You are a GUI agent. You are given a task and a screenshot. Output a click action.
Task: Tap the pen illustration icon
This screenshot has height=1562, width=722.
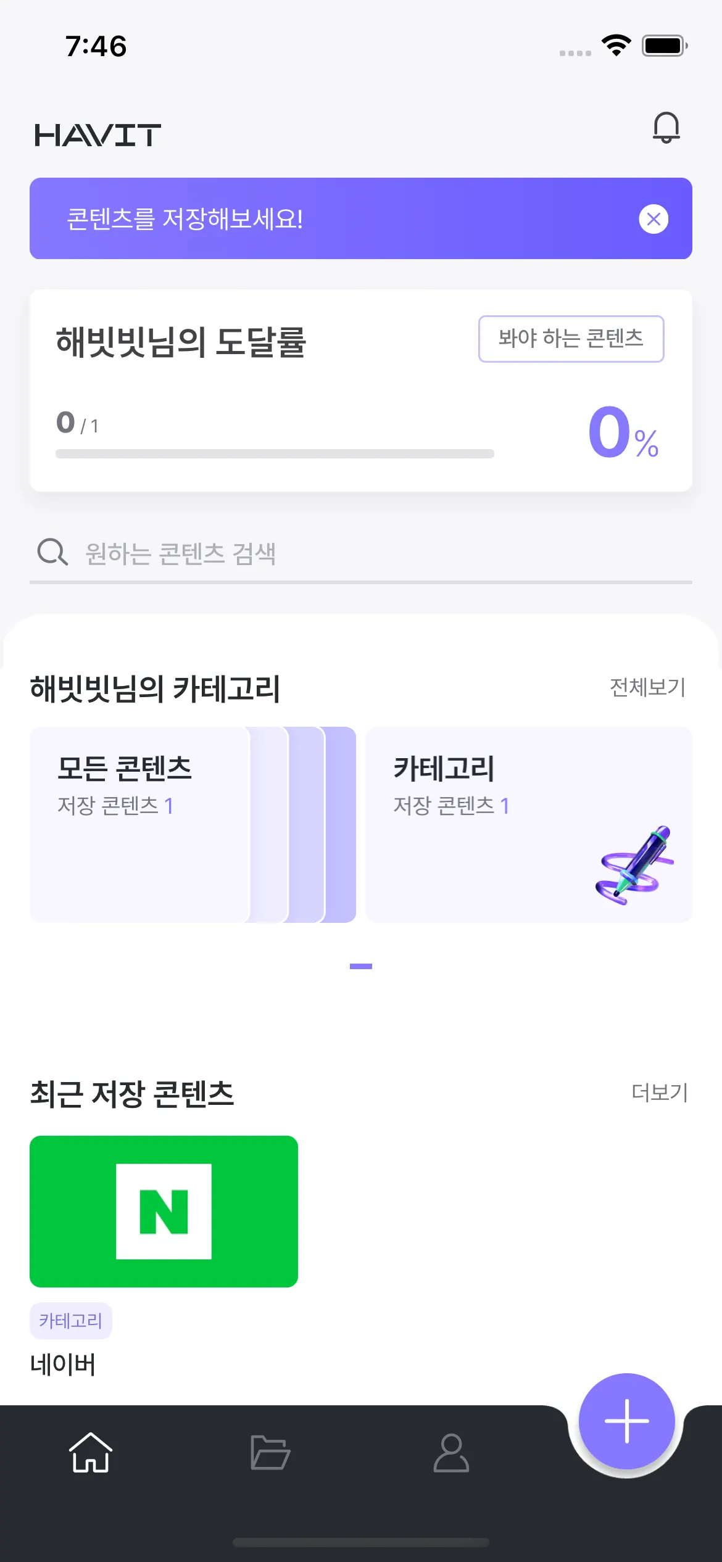click(x=634, y=866)
